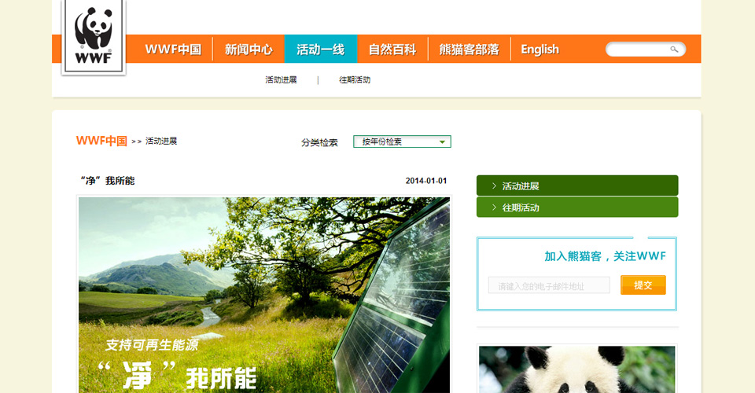Open 往期活动 submenu link
Screen dimensions: 755x393
pos(355,80)
